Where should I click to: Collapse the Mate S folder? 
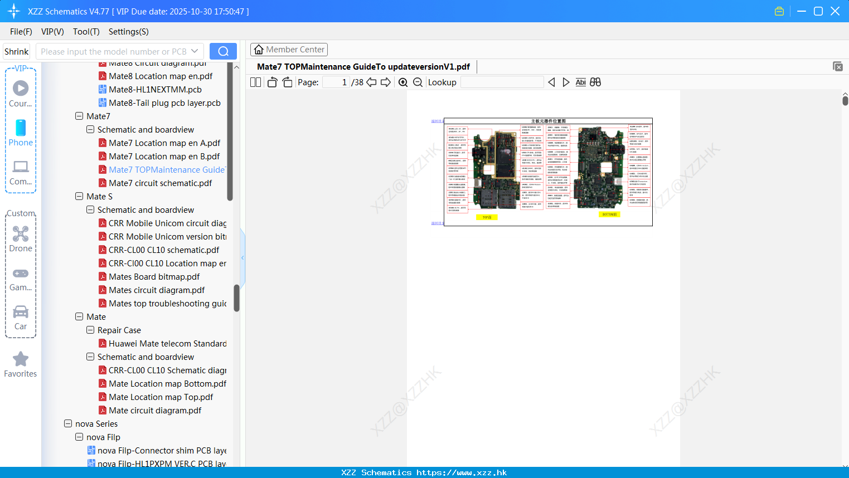(x=79, y=196)
